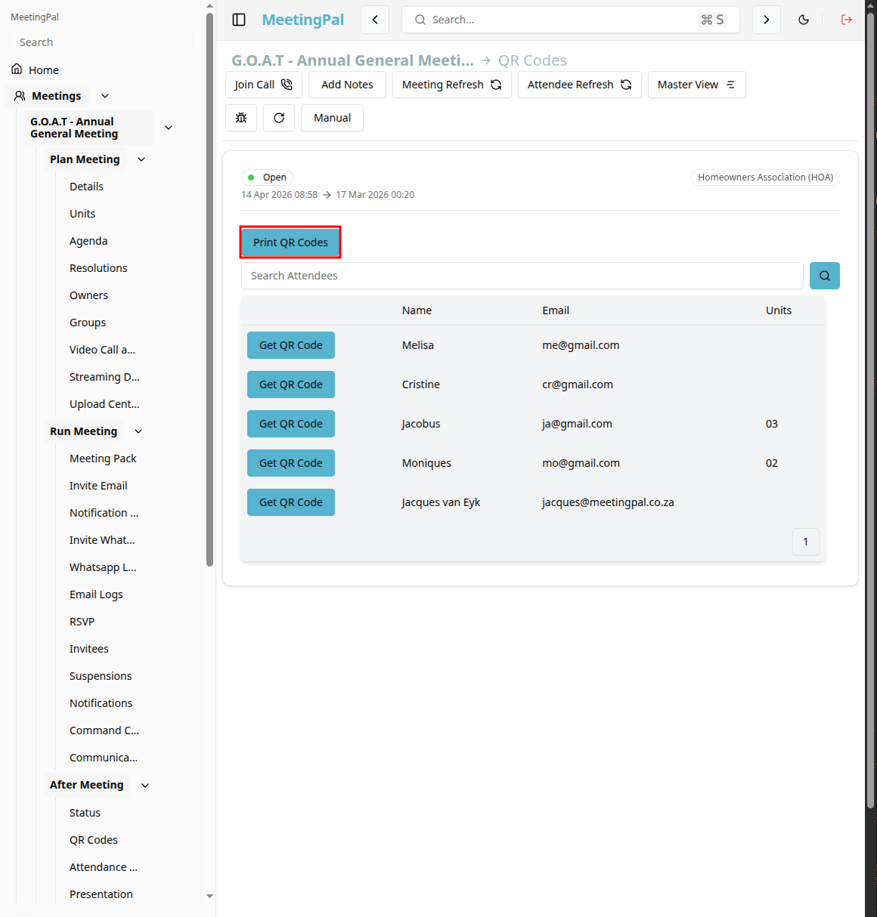This screenshot has width=877, height=917.
Task: Click the sidebar vertical scrollbar
Action: click(209, 289)
